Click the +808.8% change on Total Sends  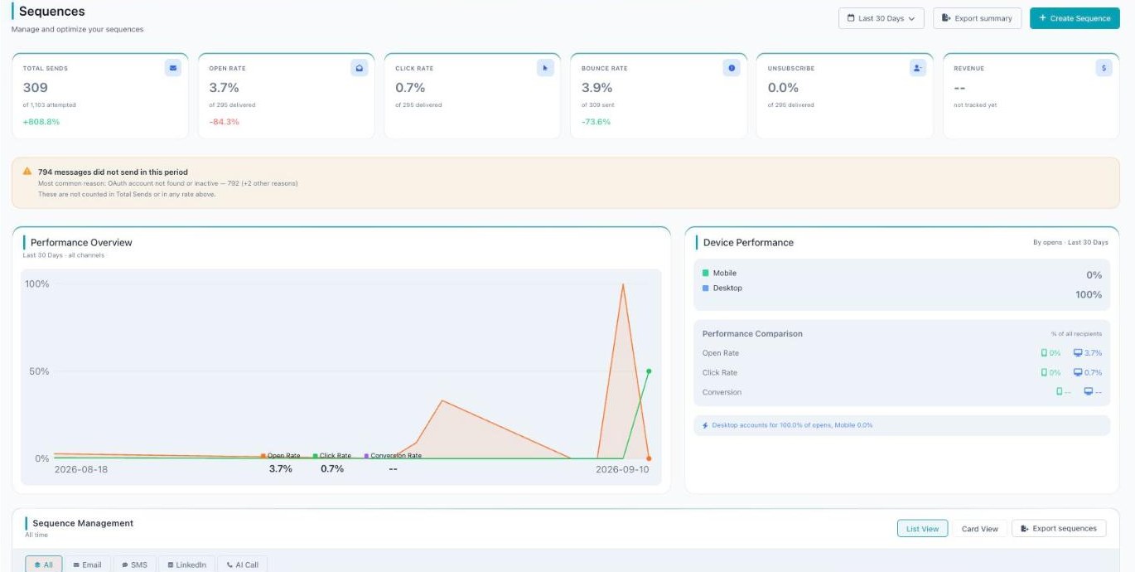[41, 122]
